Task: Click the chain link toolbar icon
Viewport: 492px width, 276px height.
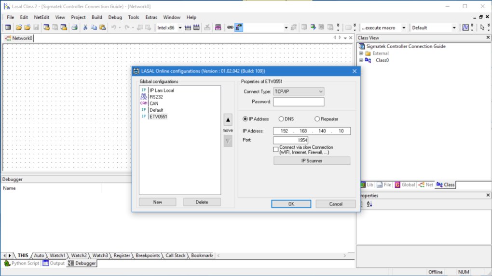Action: tap(230, 27)
